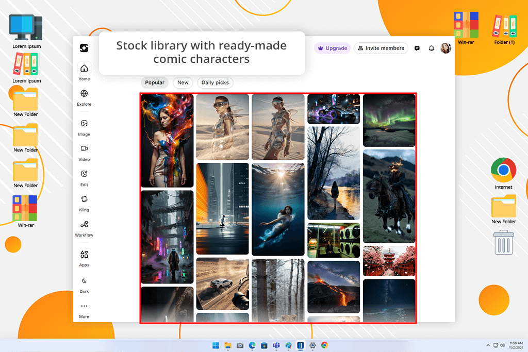Toggle Dark mode moon icon
Screen dimensions: 528x352
coord(84,281)
